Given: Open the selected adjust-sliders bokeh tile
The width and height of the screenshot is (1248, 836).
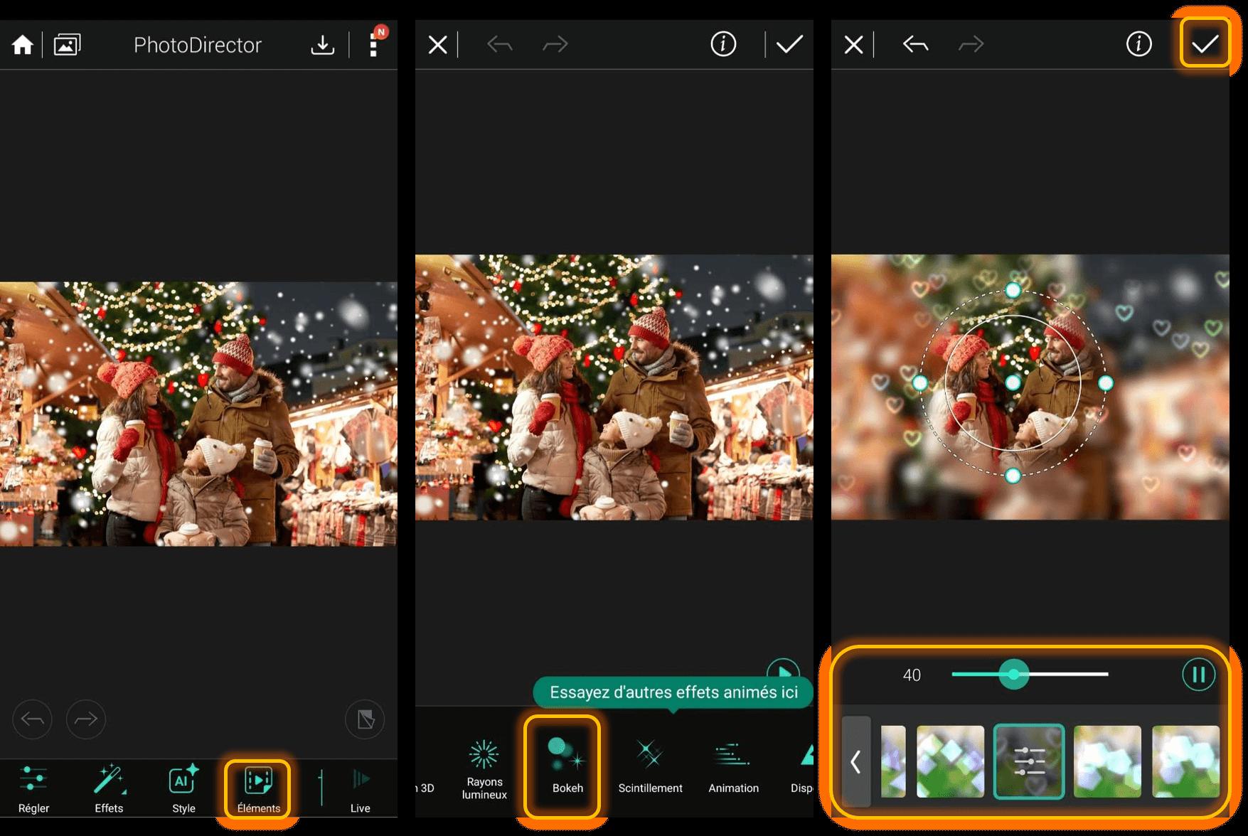Looking at the screenshot, I should (x=1029, y=761).
